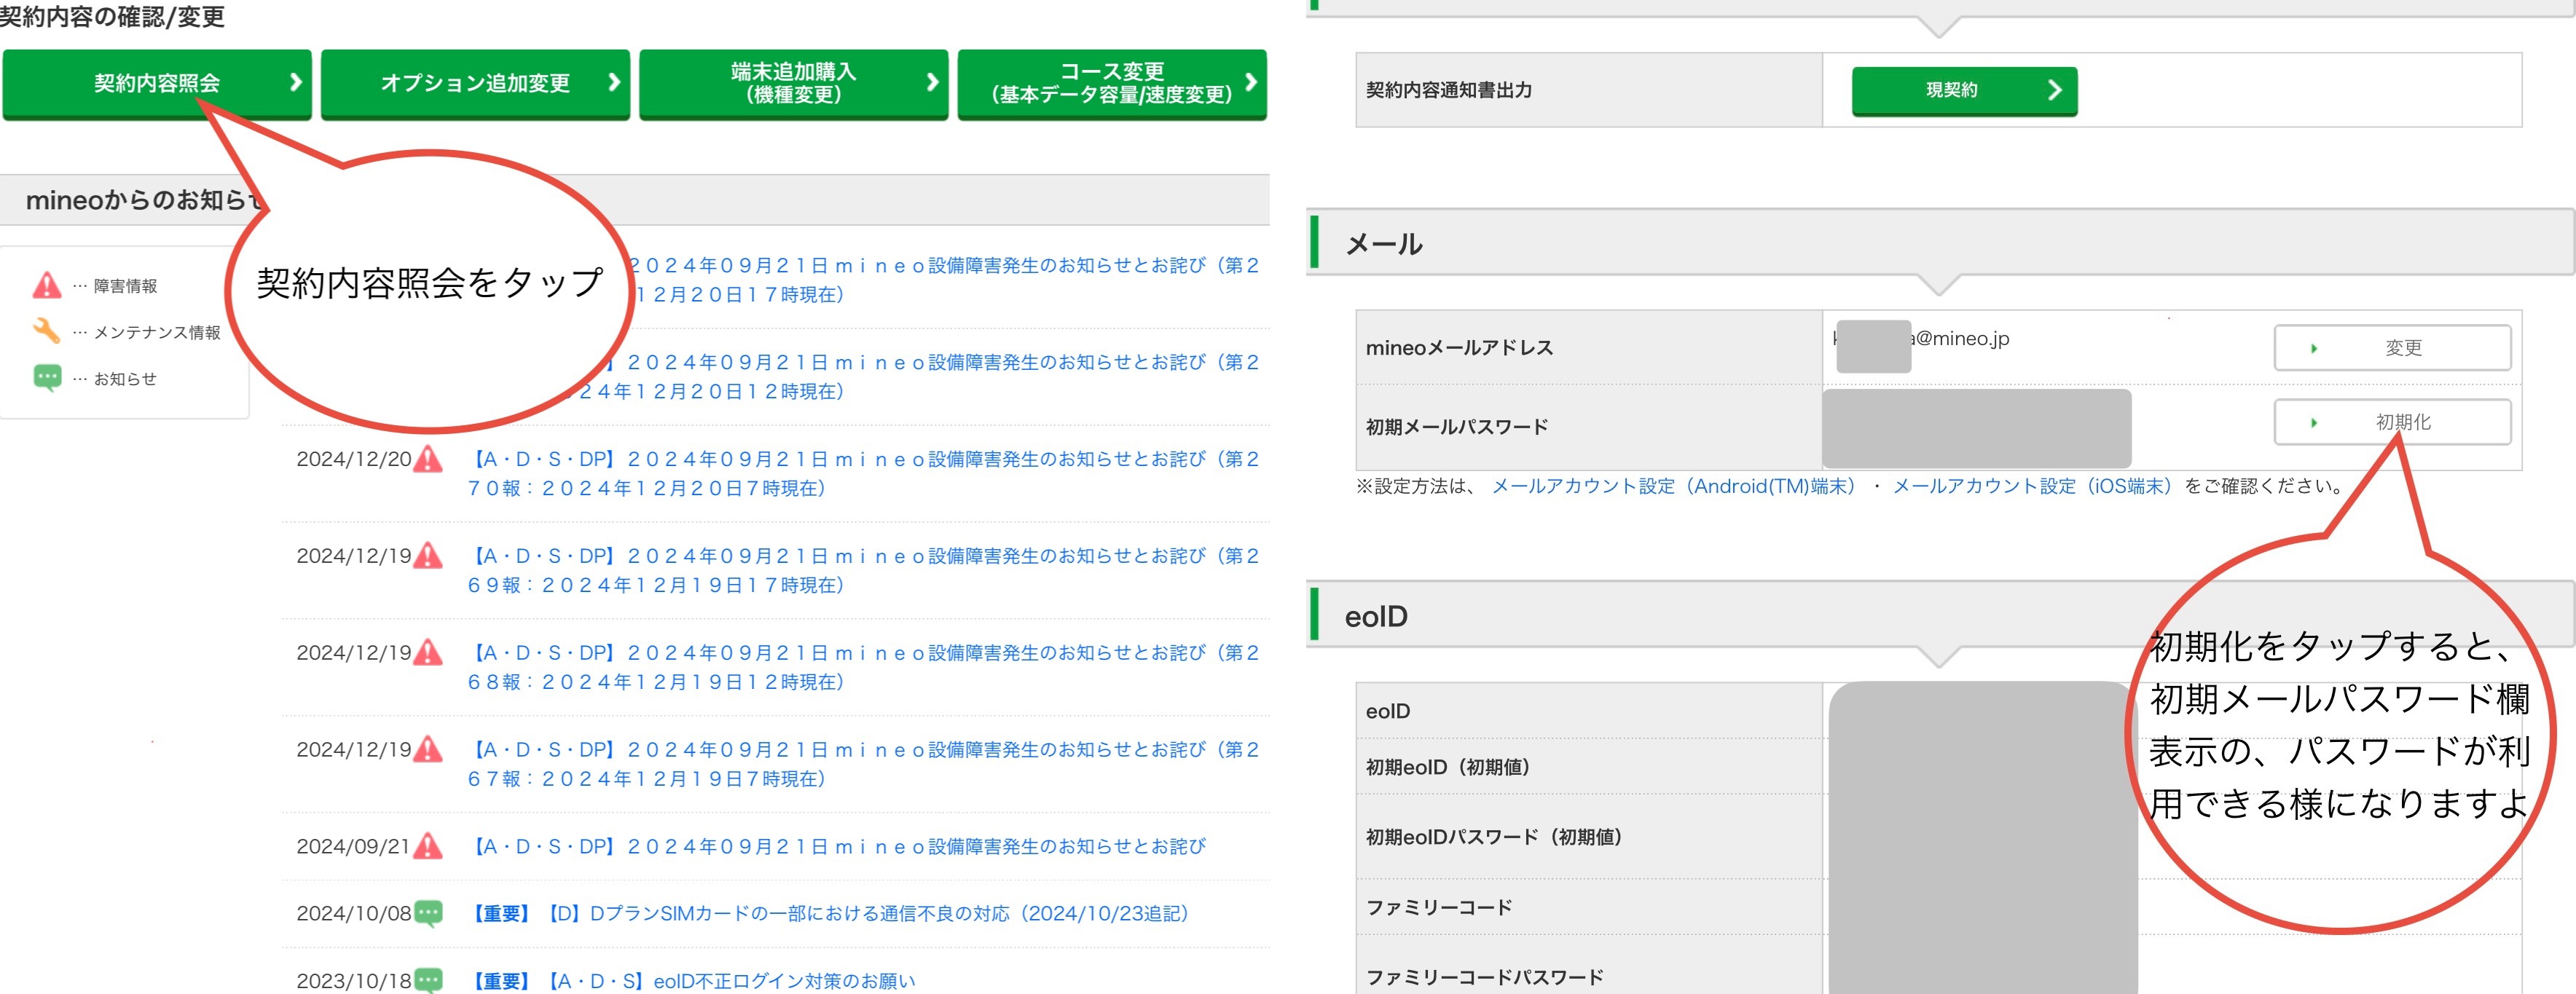Click 端末追加購入（機種変更） button

(x=793, y=83)
